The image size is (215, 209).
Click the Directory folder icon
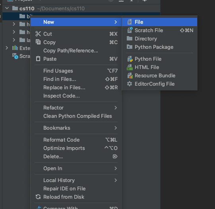[130, 38]
